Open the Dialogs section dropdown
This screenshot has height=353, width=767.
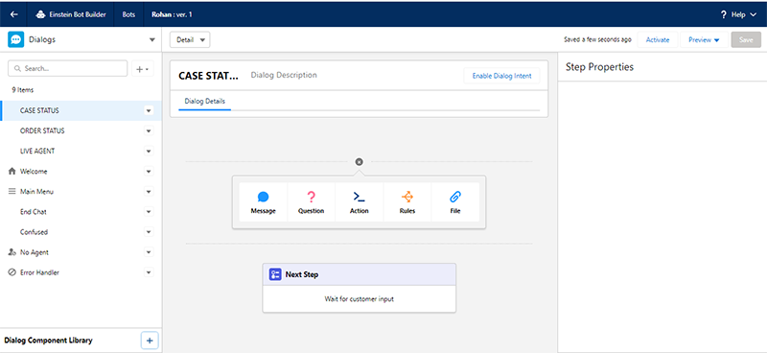click(152, 39)
